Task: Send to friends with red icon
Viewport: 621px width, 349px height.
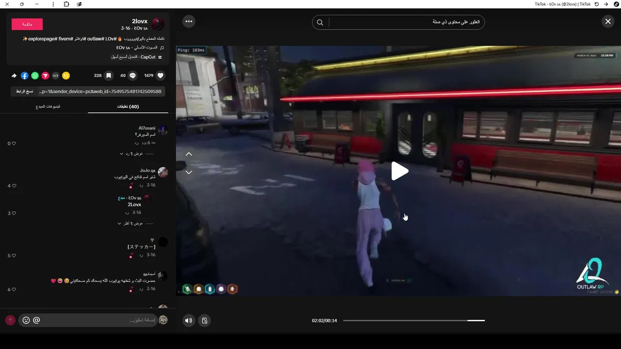Action: pyautogui.click(x=45, y=76)
